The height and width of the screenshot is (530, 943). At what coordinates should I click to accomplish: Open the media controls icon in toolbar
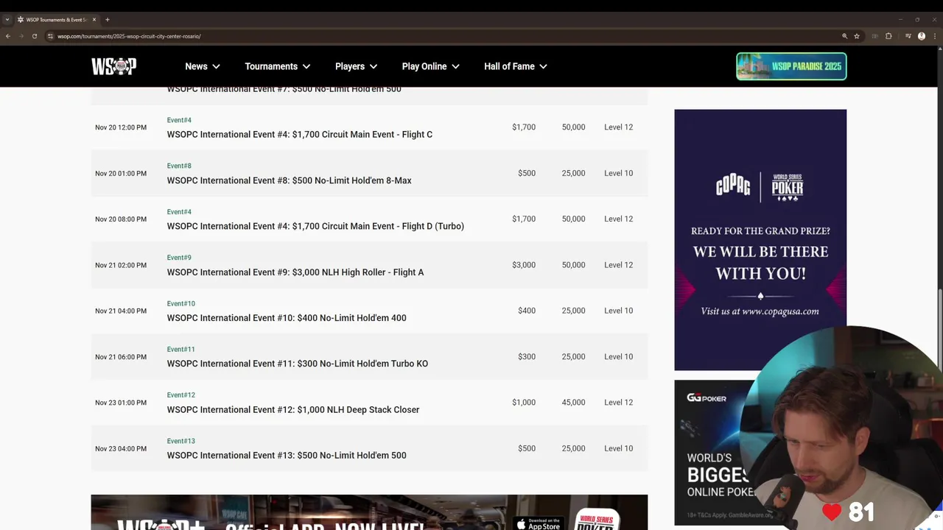click(908, 36)
